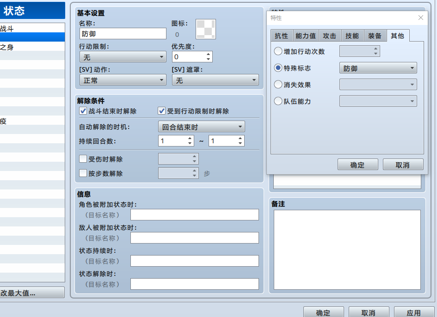Click the 应用 button
The height and width of the screenshot is (317, 437).
point(414,312)
